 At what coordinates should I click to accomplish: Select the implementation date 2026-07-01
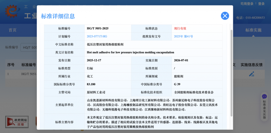pyautogui.click(x=181, y=60)
